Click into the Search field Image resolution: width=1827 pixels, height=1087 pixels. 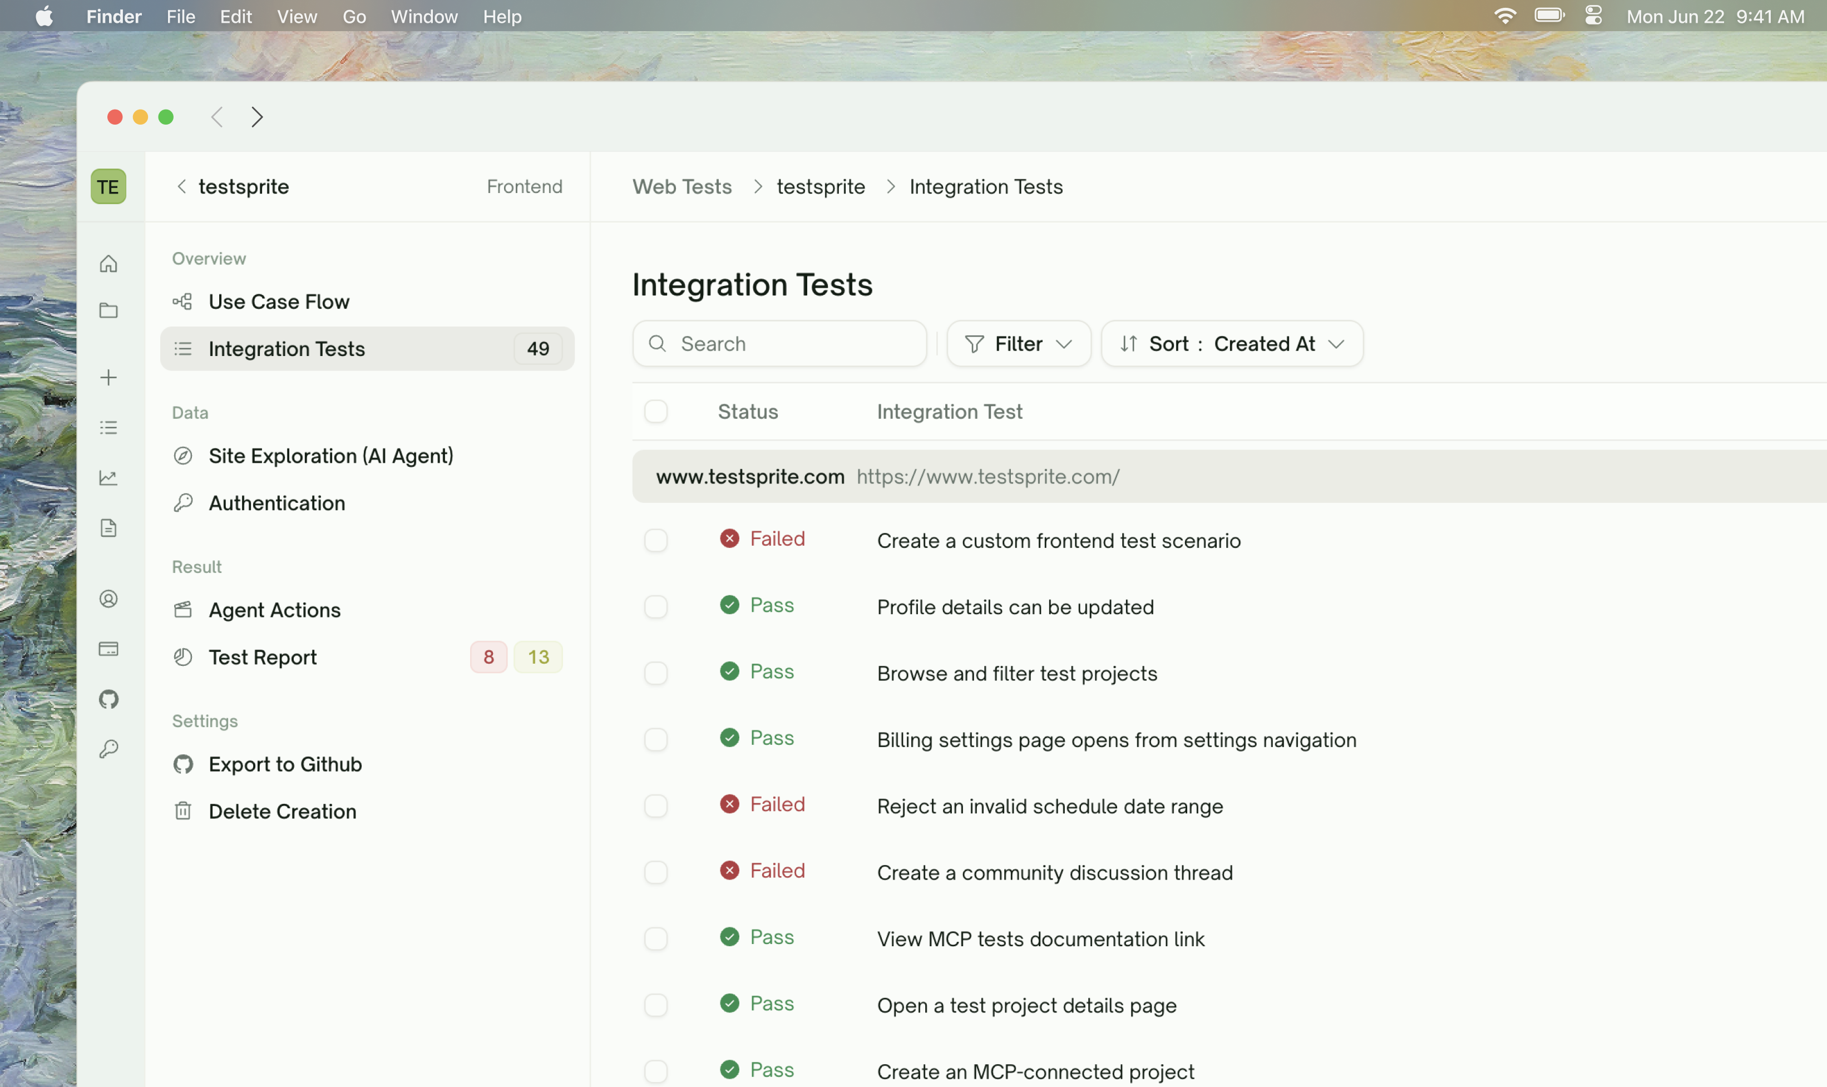click(779, 344)
